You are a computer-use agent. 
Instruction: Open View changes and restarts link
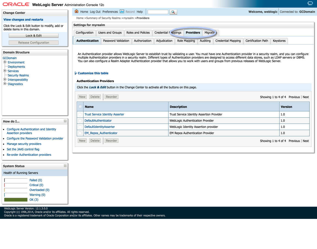click(x=23, y=20)
